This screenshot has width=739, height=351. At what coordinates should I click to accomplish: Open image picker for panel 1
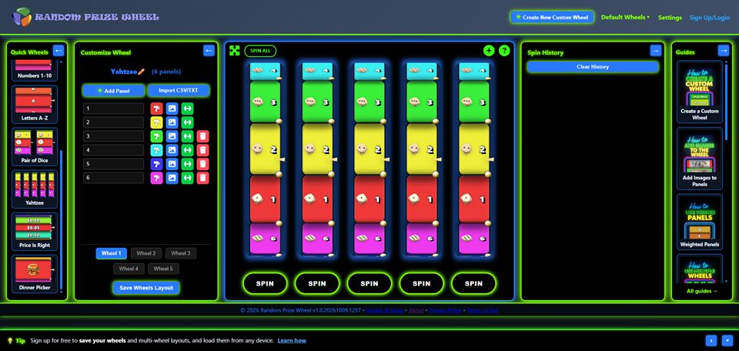[x=172, y=109]
